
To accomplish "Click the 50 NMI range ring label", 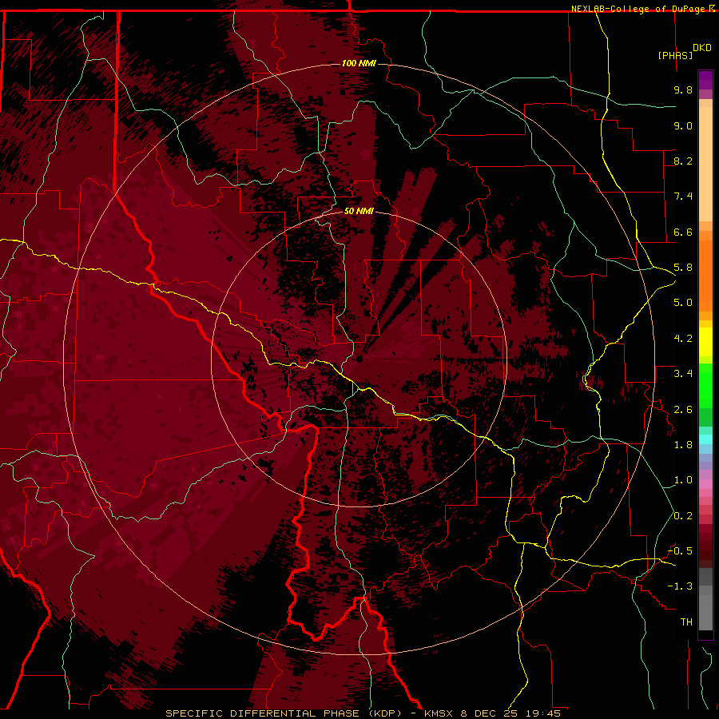I will pyautogui.click(x=359, y=211).
